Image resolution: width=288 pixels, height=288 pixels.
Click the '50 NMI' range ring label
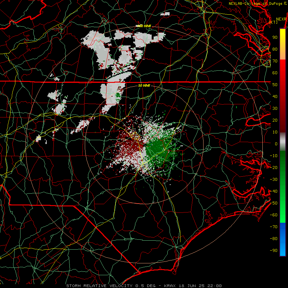144,85
